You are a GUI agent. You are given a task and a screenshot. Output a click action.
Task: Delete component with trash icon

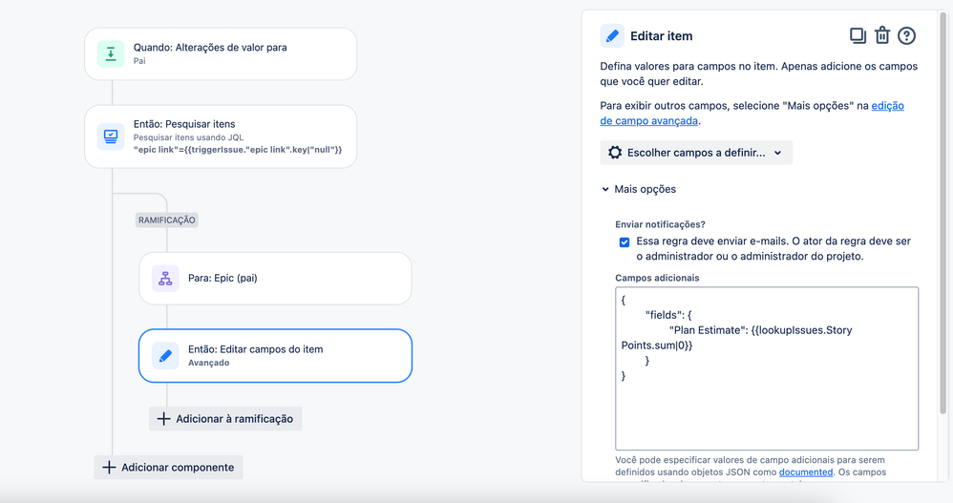[882, 36]
